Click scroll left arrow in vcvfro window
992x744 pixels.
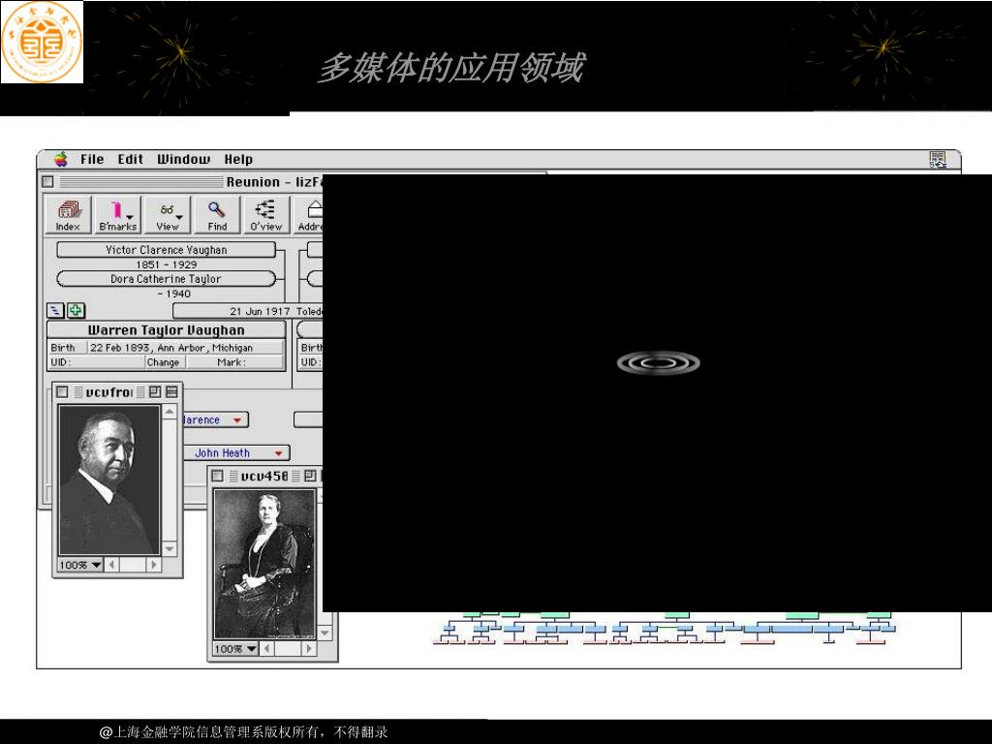(x=112, y=565)
